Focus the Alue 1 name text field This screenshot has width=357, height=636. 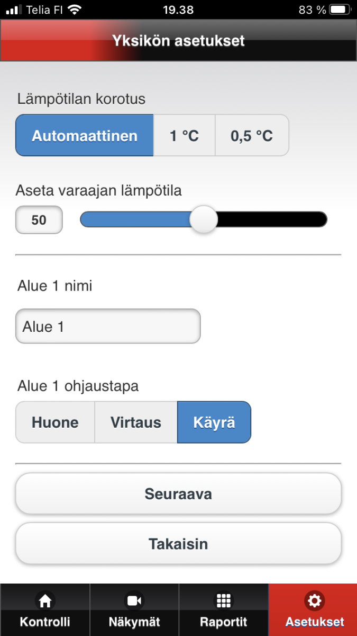pyautogui.click(x=108, y=326)
